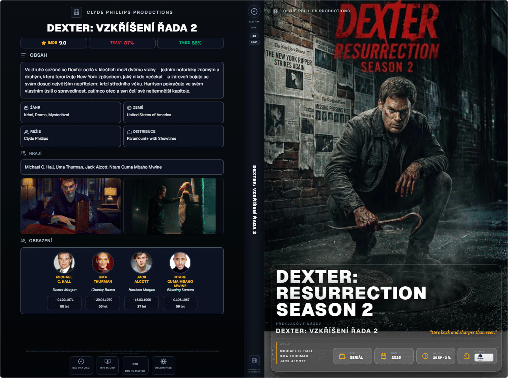Image resolution: width=508 pixels, height=378 pixels.
Task: Click the Blu-ray Disc badge icon at bottom
Action: 81,361
